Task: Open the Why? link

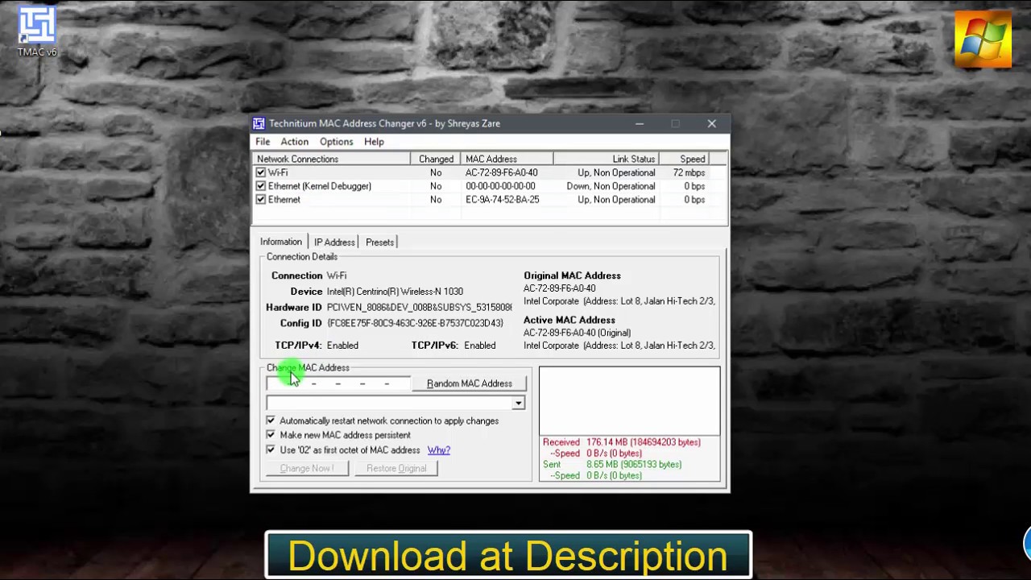Action: (x=439, y=450)
